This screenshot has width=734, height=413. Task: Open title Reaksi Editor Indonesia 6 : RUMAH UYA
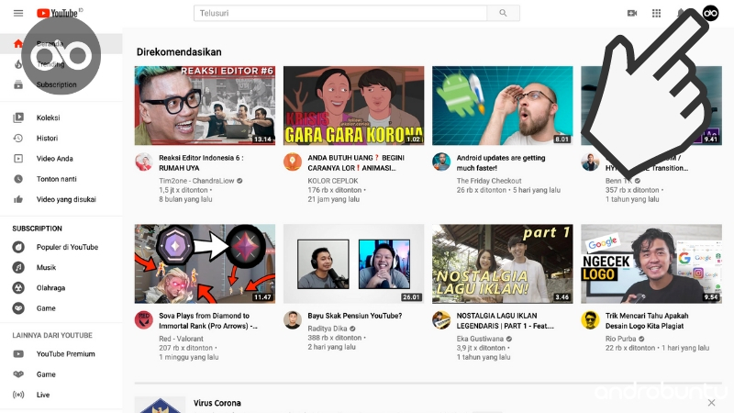[201, 163]
